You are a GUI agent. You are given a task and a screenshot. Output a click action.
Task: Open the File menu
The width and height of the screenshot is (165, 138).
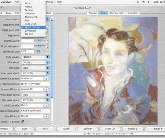17,2
